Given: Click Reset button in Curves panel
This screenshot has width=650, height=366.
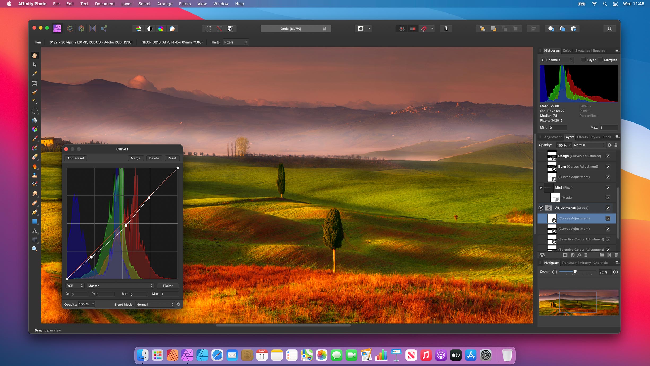Looking at the screenshot, I should 171,158.
